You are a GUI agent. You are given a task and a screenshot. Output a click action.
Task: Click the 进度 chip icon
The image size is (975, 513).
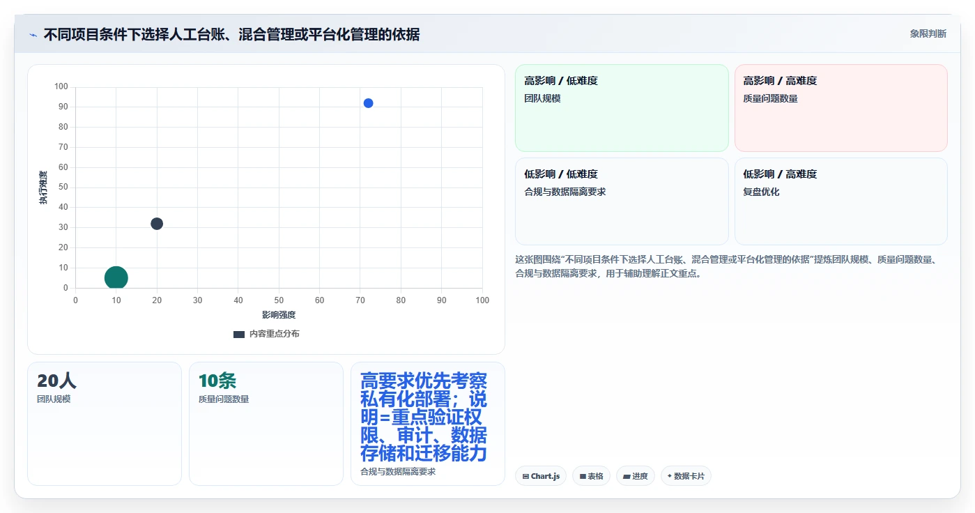(627, 477)
